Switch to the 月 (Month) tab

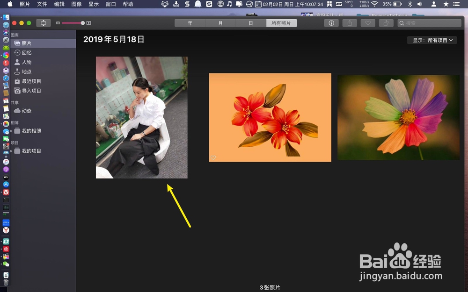pyautogui.click(x=220, y=22)
